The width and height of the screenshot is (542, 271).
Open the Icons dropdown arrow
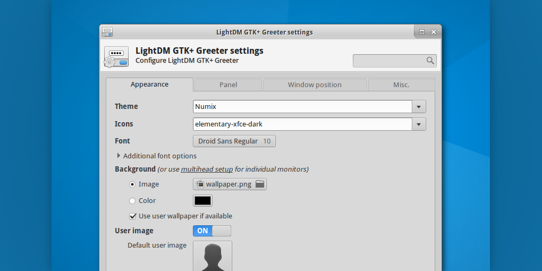click(419, 124)
